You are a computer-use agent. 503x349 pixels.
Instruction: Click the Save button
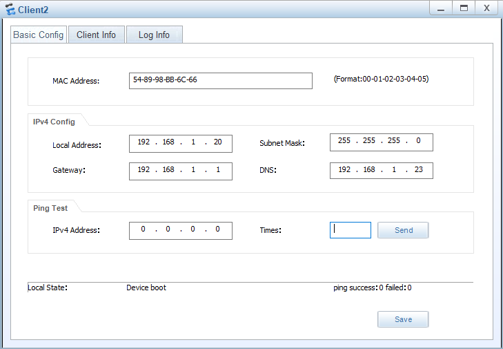tap(403, 319)
